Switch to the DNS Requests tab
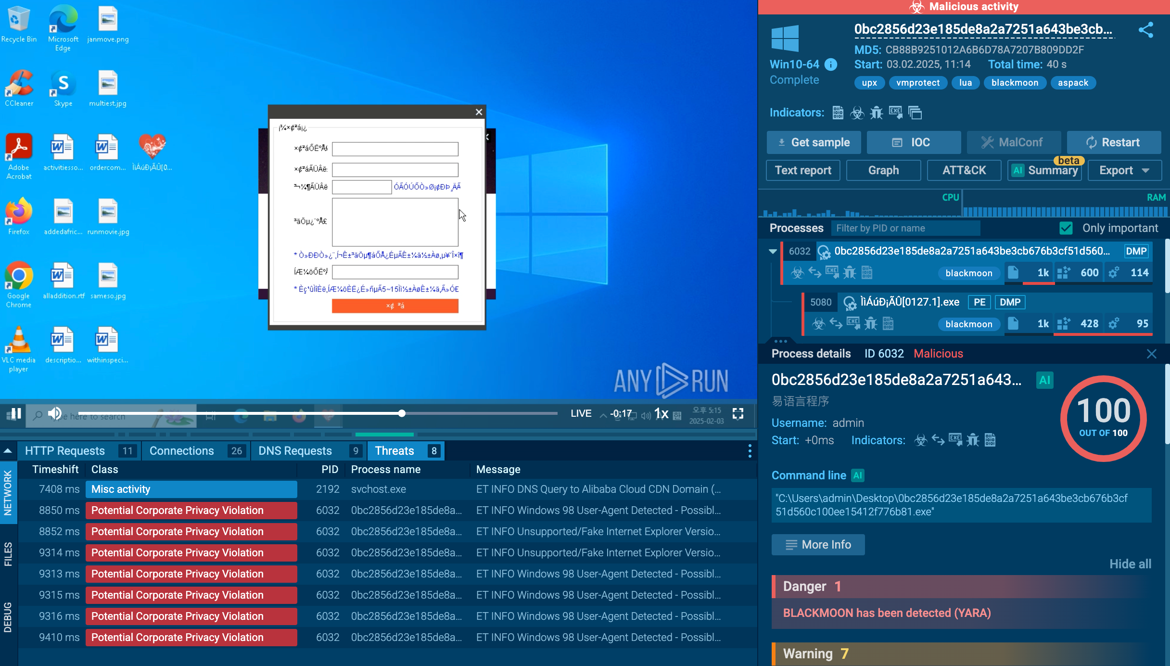The width and height of the screenshot is (1170, 666). click(295, 451)
